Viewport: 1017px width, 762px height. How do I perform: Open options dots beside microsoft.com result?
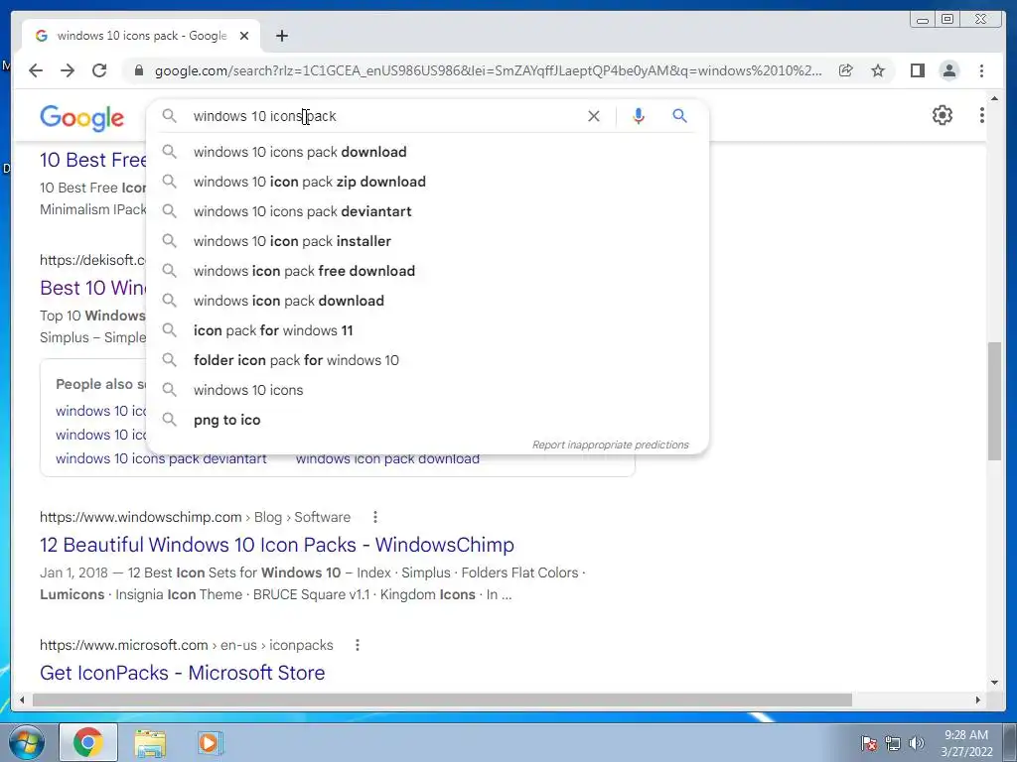[x=358, y=645]
